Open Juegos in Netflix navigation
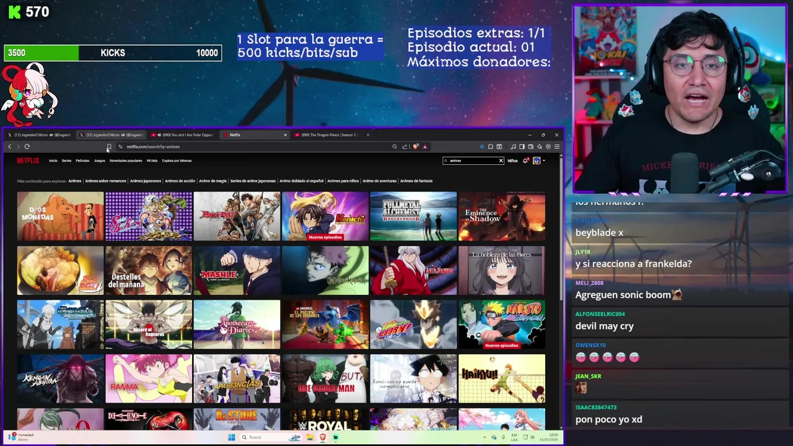 point(99,160)
